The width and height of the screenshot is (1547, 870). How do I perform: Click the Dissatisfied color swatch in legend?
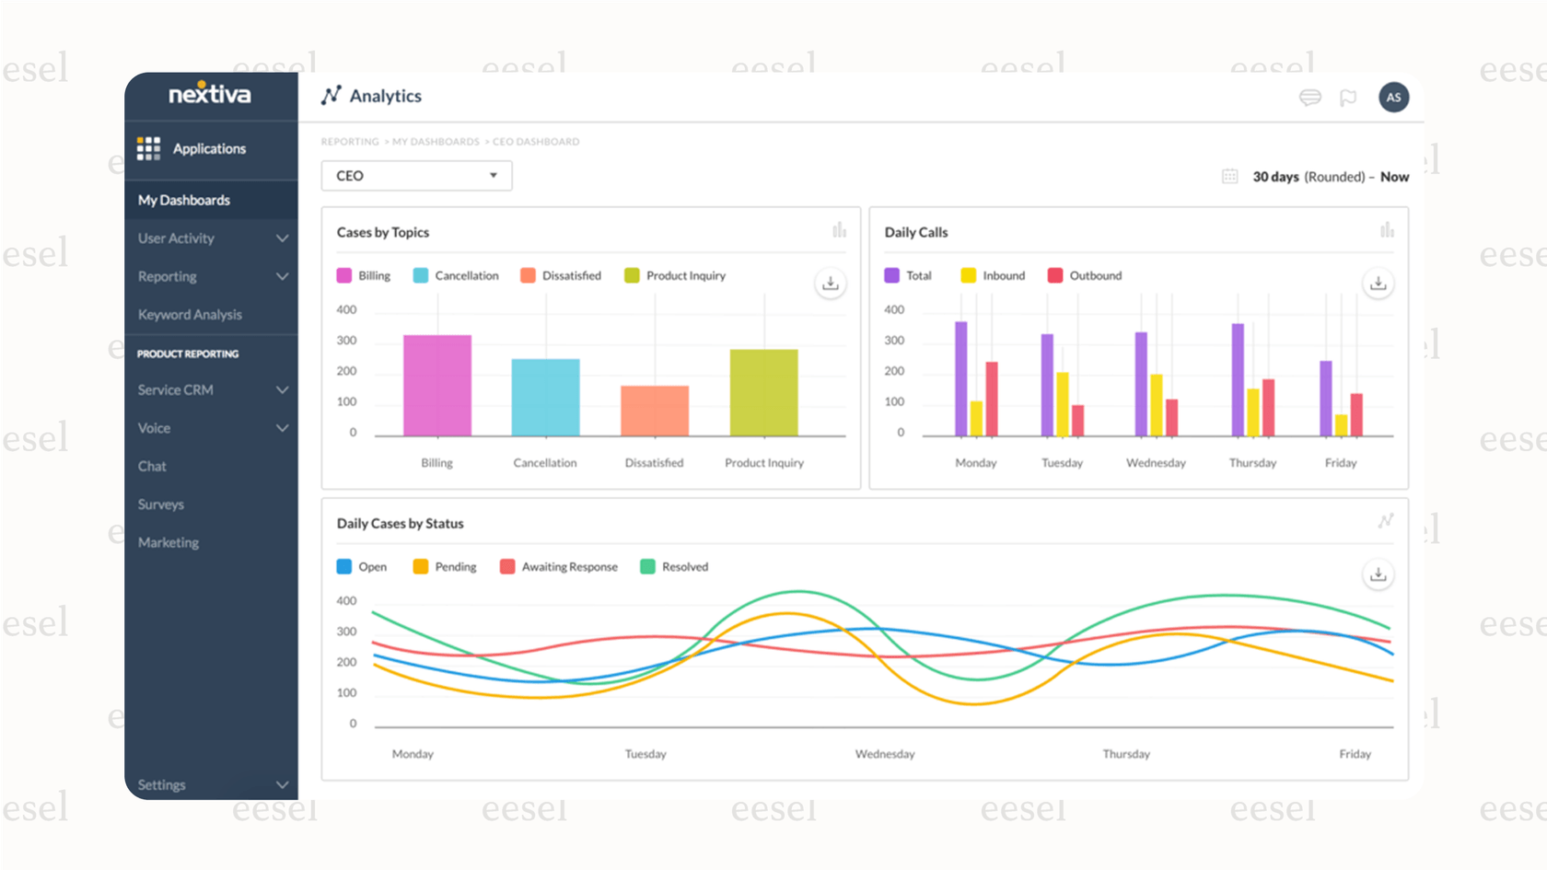(x=528, y=274)
